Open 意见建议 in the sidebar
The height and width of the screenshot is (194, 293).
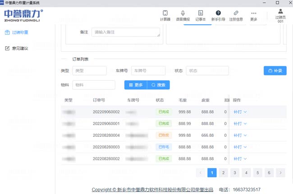[x=20, y=48]
